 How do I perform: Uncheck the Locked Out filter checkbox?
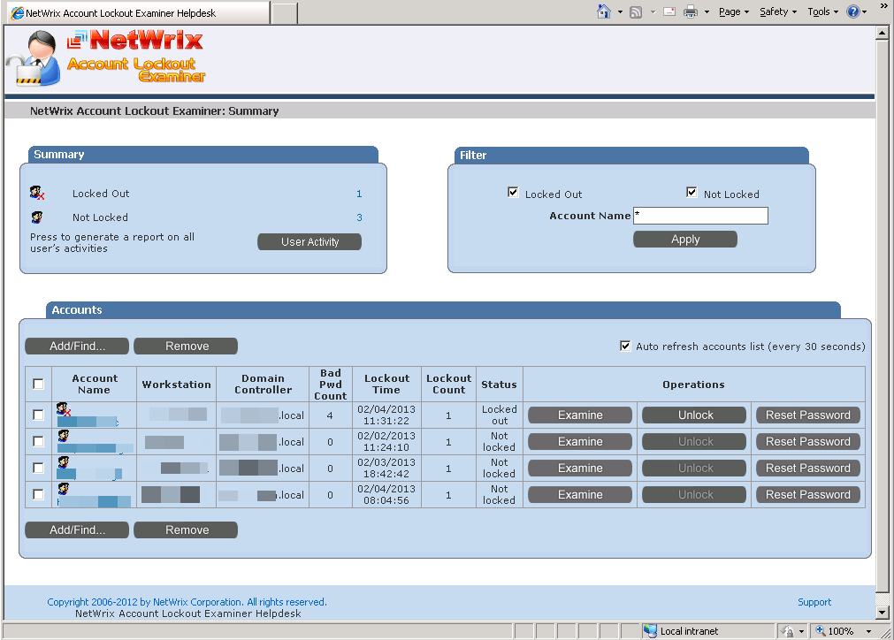[513, 193]
